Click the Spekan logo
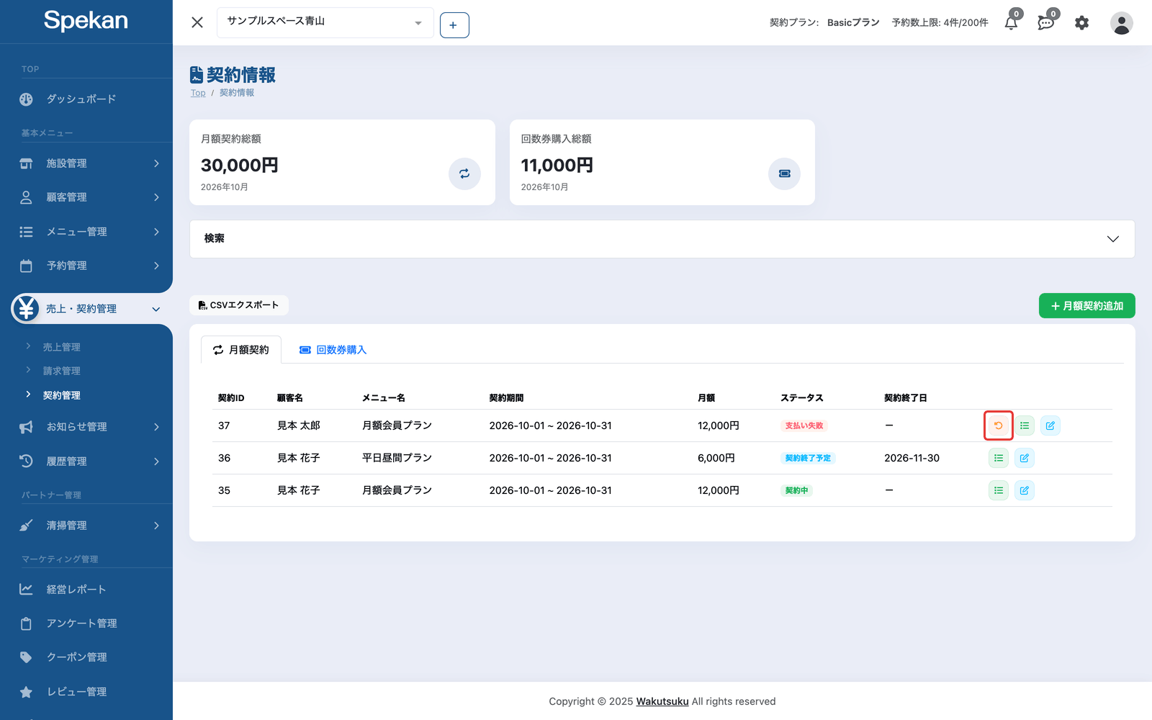This screenshot has height=720, width=1152. point(86,21)
